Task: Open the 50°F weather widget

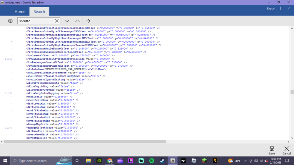Action: click(234, 161)
